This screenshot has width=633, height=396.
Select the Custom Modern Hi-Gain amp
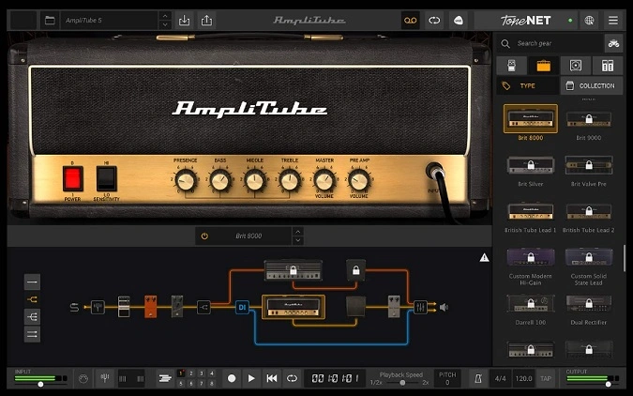531,257
